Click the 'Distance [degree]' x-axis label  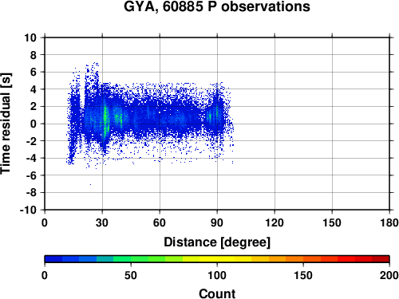point(217,242)
